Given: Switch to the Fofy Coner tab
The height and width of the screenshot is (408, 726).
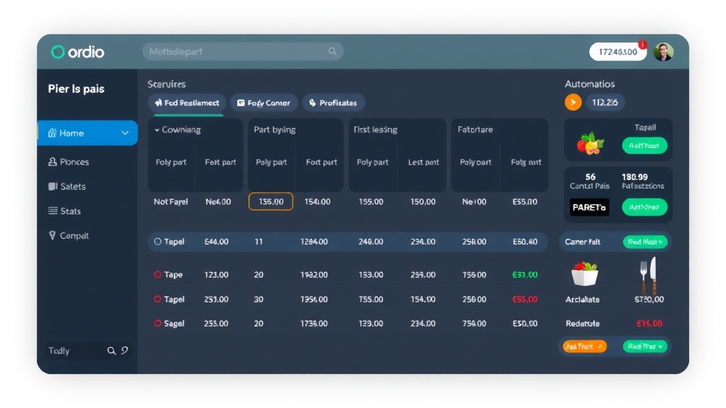Looking at the screenshot, I should tap(262, 103).
